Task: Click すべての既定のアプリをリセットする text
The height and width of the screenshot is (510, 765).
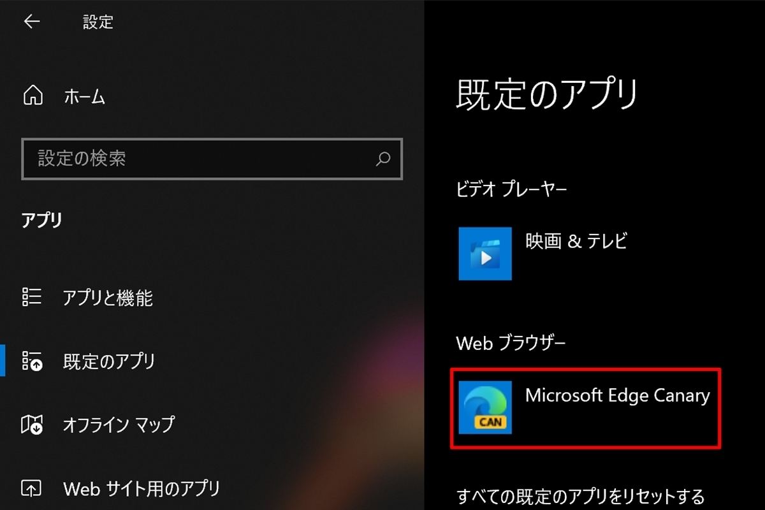Action: pyautogui.click(x=581, y=496)
